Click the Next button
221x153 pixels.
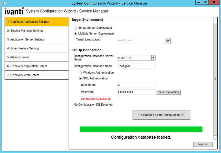203,144
